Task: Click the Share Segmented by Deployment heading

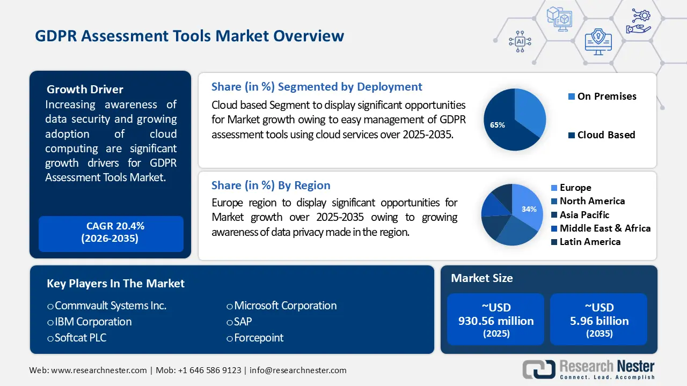Action: tap(317, 87)
